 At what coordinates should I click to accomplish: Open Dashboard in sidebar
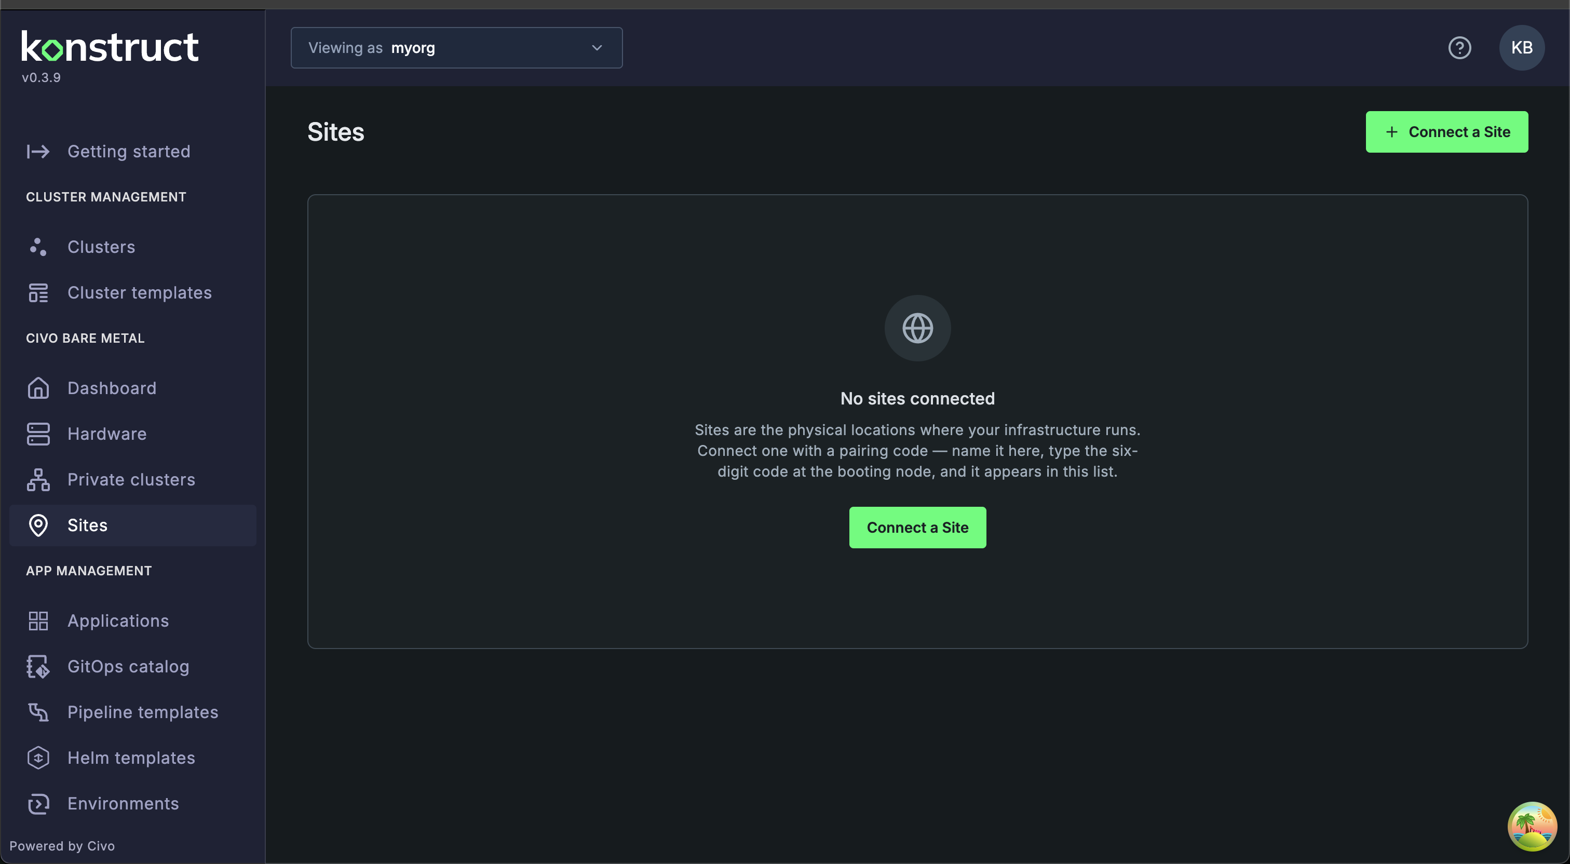[133, 388]
